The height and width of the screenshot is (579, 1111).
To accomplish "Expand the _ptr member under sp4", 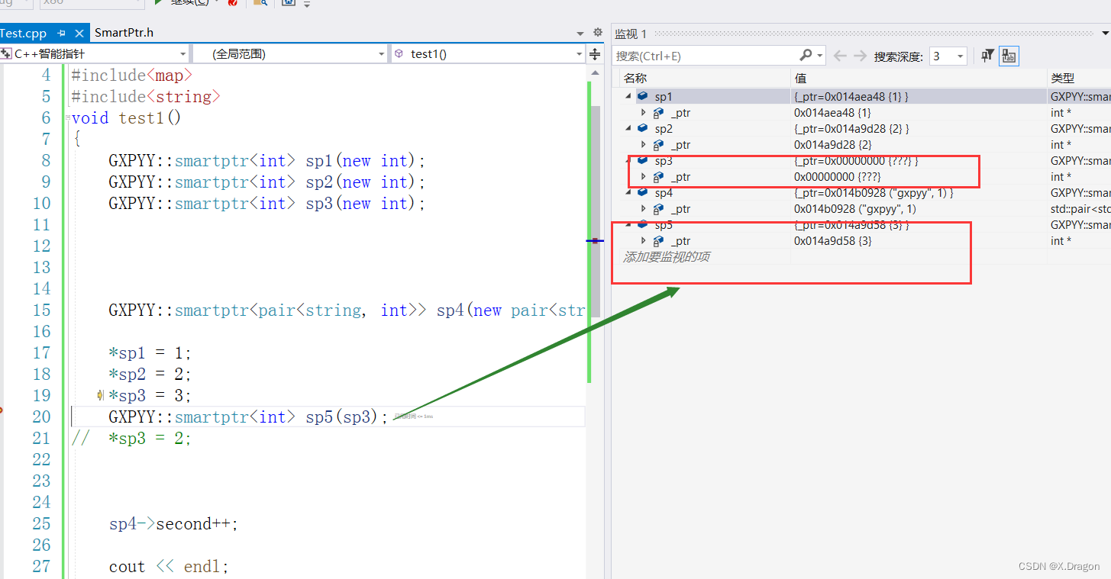I will point(643,208).
